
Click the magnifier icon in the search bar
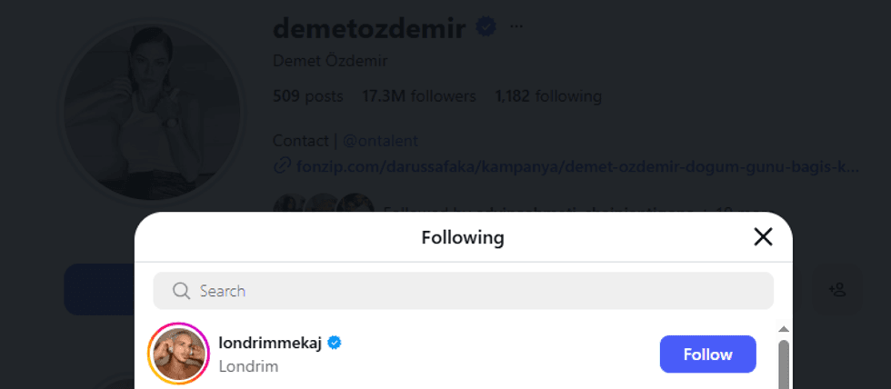click(x=181, y=291)
